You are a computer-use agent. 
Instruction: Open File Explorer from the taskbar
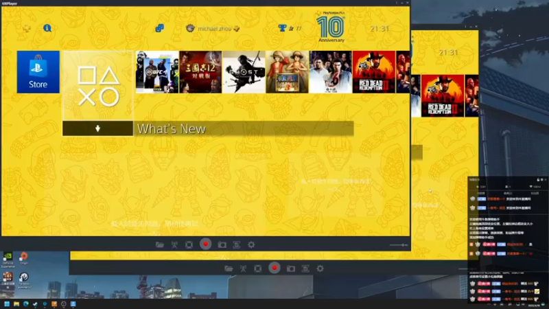[16, 304]
